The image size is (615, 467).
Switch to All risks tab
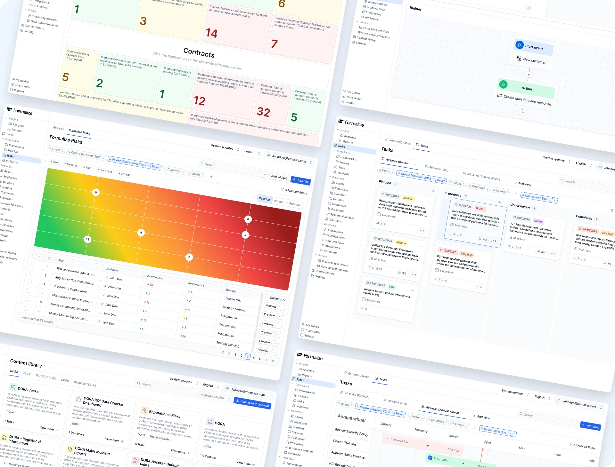[58, 128]
